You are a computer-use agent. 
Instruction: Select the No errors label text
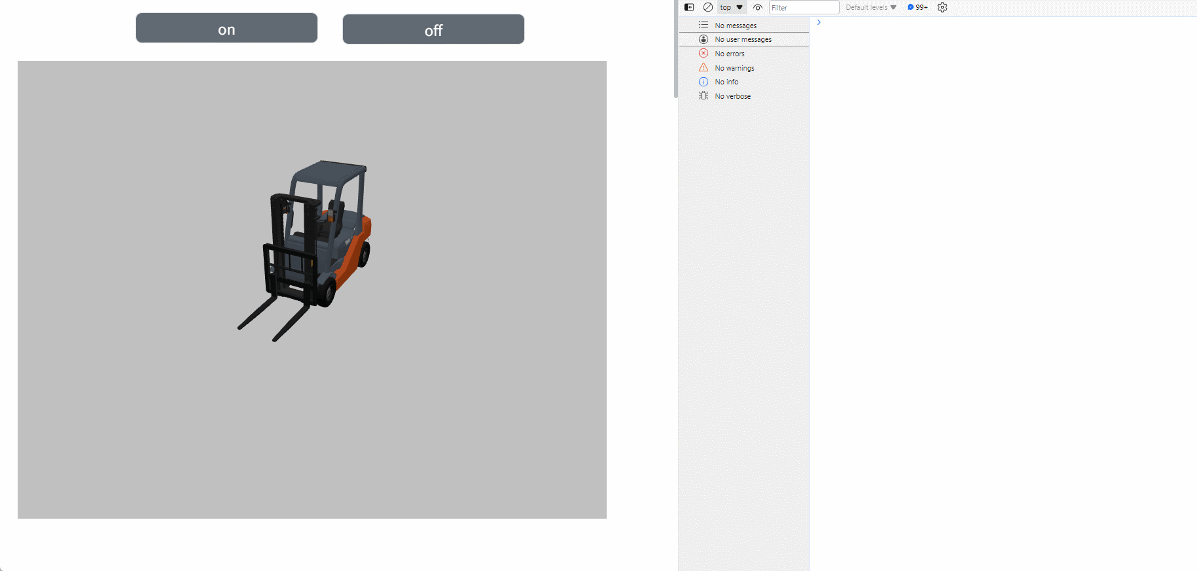pyautogui.click(x=729, y=54)
